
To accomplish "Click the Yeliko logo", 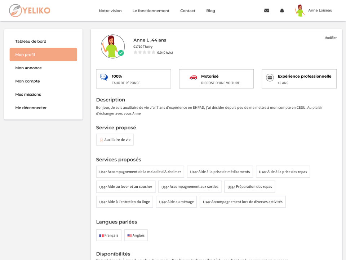I will (x=30, y=10).
